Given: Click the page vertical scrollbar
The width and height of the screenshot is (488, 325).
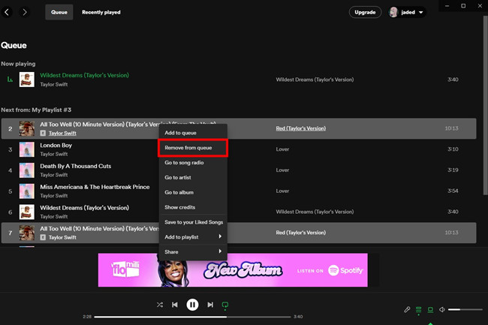Looking at the screenshot, I should point(485,106).
